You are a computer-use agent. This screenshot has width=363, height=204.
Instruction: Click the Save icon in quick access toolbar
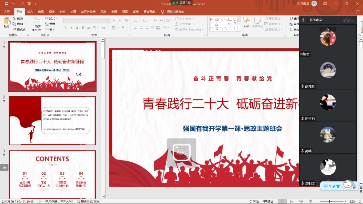pos(6,4)
